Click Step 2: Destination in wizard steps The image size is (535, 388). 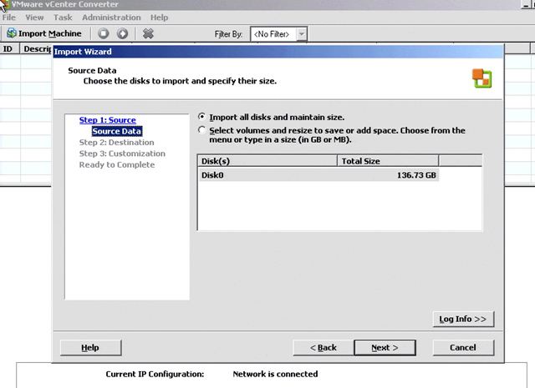pyautogui.click(x=117, y=143)
